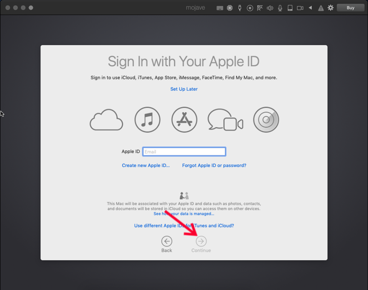368x290 pixels.
Task: Click the keyboard icon in the title bar
Action: 220,8
